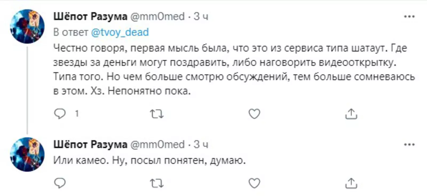Click the first tweet's reply count '1'
The height and width of the screenshot is (196, 427).
tap(77, 114)
